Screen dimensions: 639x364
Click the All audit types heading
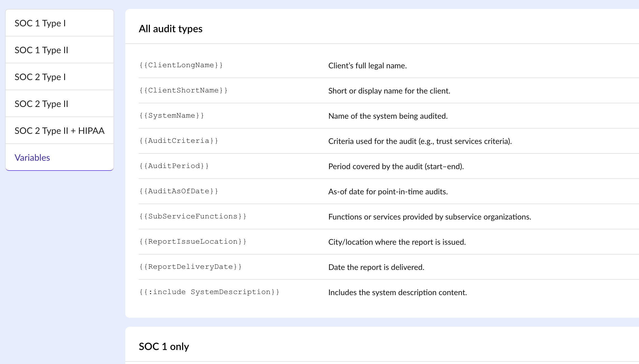[x=170, y=29]
